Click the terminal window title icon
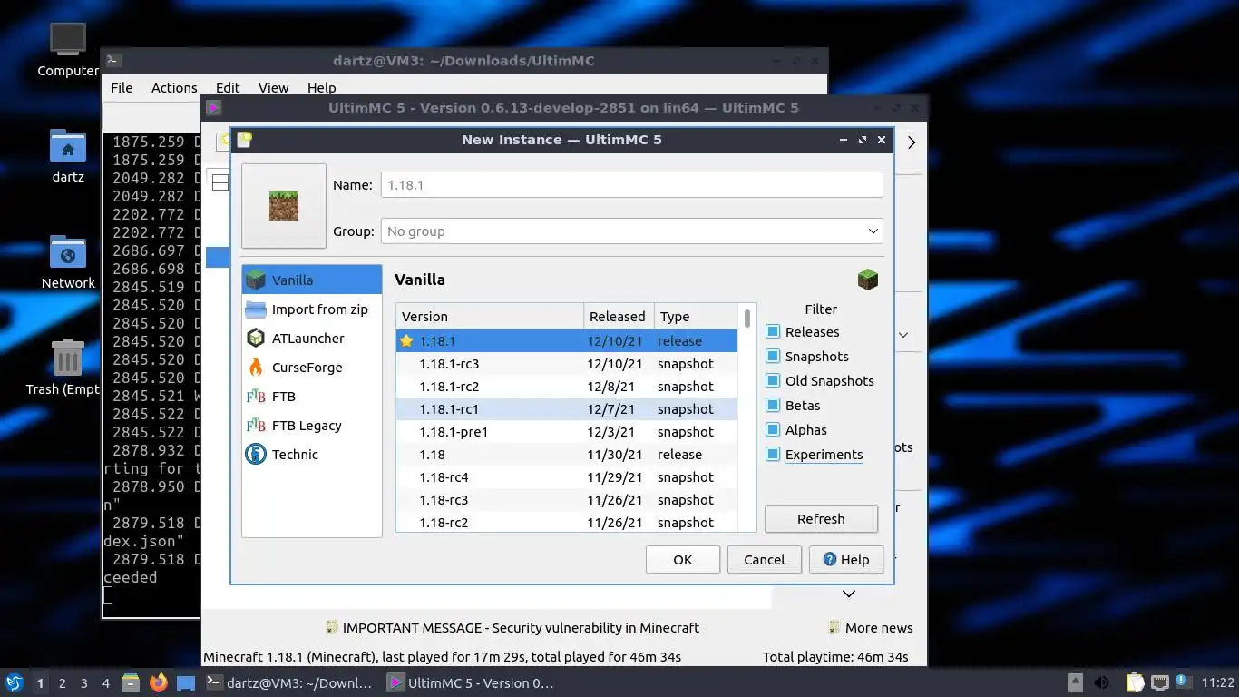Screen dimensions: 1239x697 (113, 61)
